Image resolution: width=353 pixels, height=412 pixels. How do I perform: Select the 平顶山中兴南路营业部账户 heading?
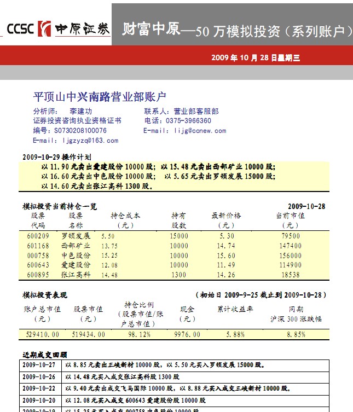pyautogui.click(x=99, y=97)
